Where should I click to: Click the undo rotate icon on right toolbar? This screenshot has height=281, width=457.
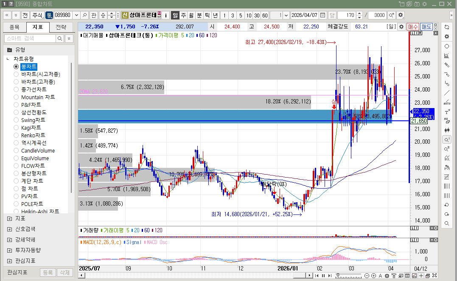pos(447,205)
